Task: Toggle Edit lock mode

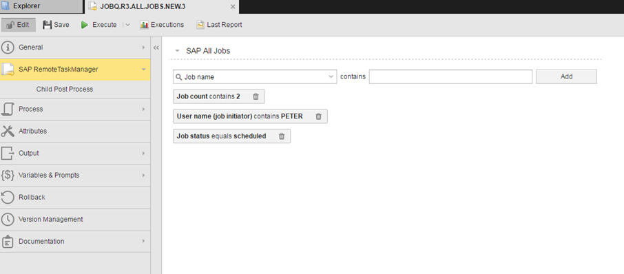Action: click(19, 25)
